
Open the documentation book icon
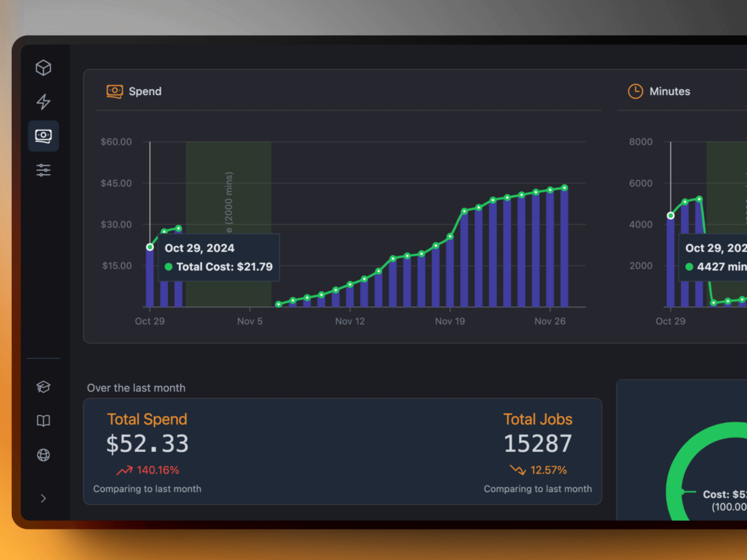[43, 421]
